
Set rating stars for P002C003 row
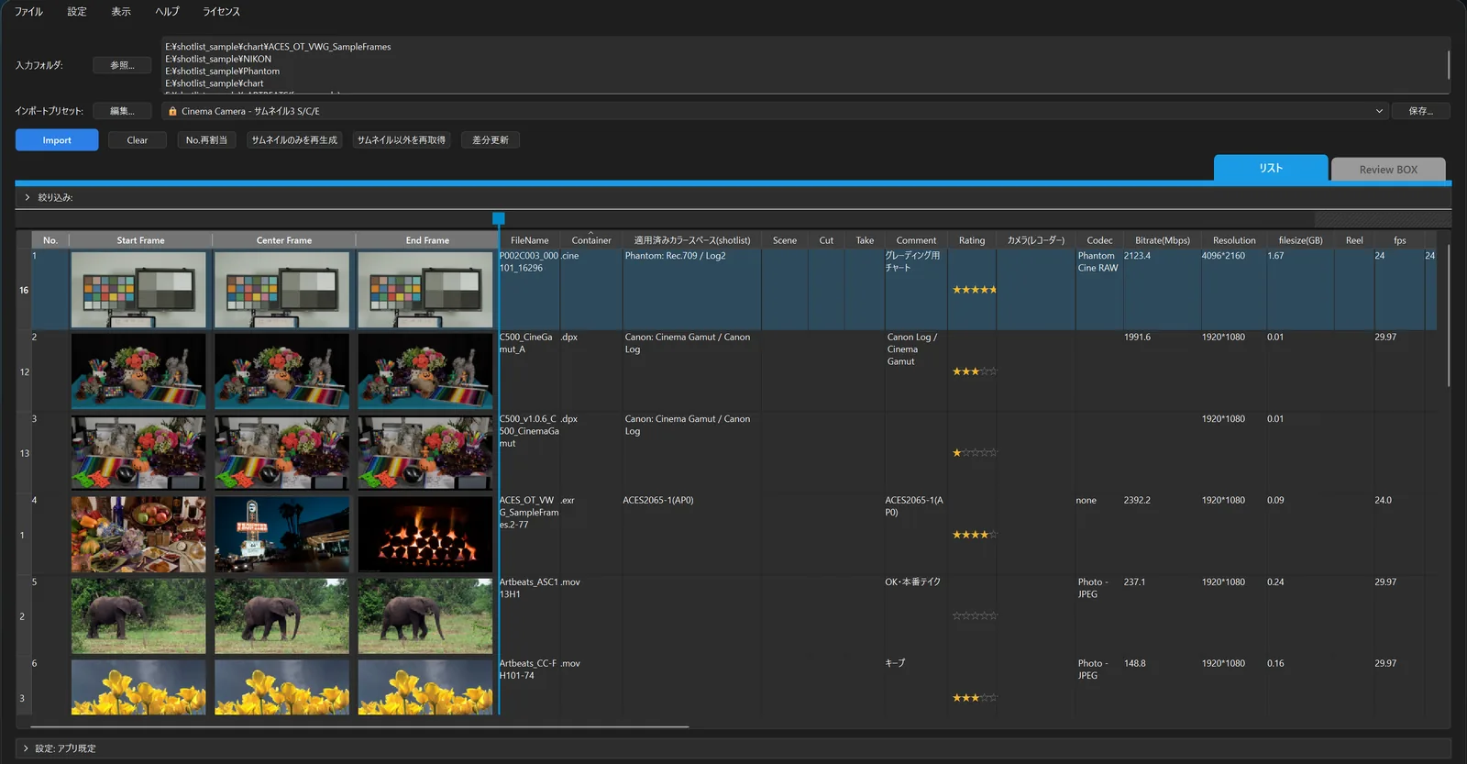(x=974, y=290)
